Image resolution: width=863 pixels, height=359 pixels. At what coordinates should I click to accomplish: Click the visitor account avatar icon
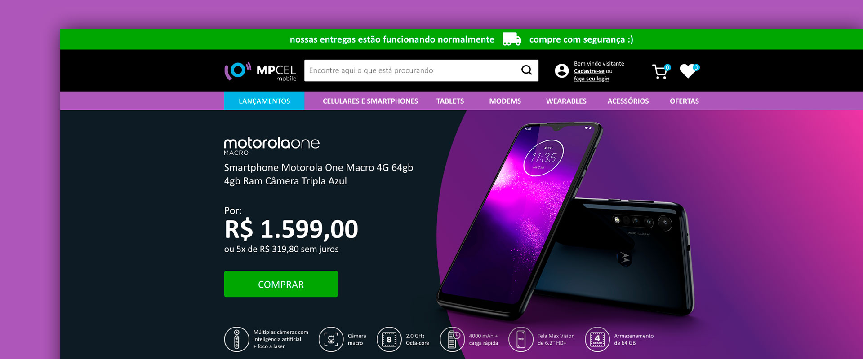point(561,71)
